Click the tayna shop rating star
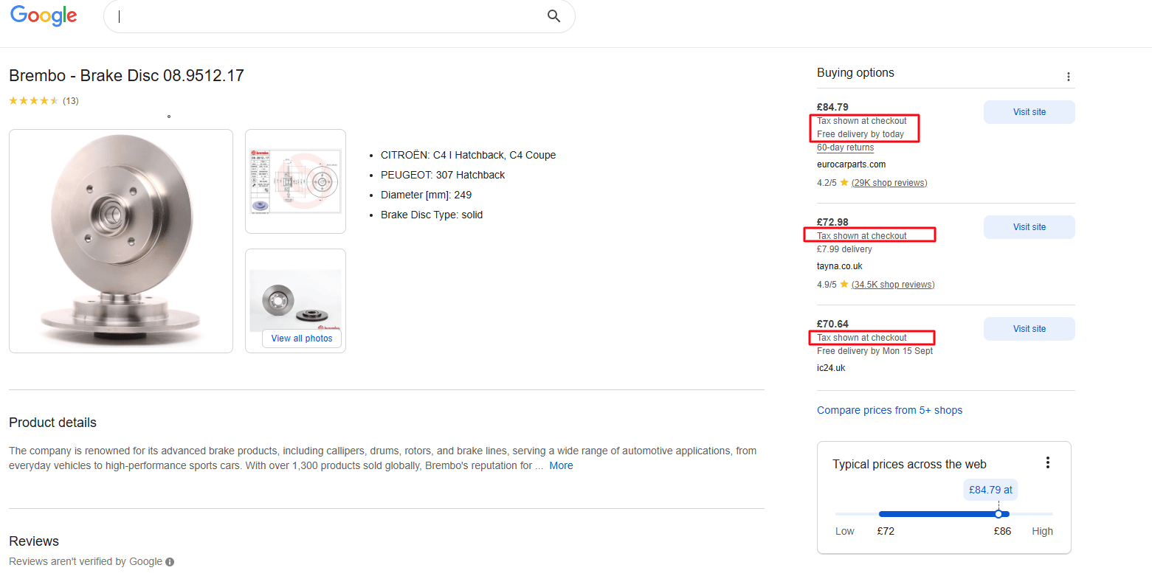 pyautogui.click(x=844, y=285)
